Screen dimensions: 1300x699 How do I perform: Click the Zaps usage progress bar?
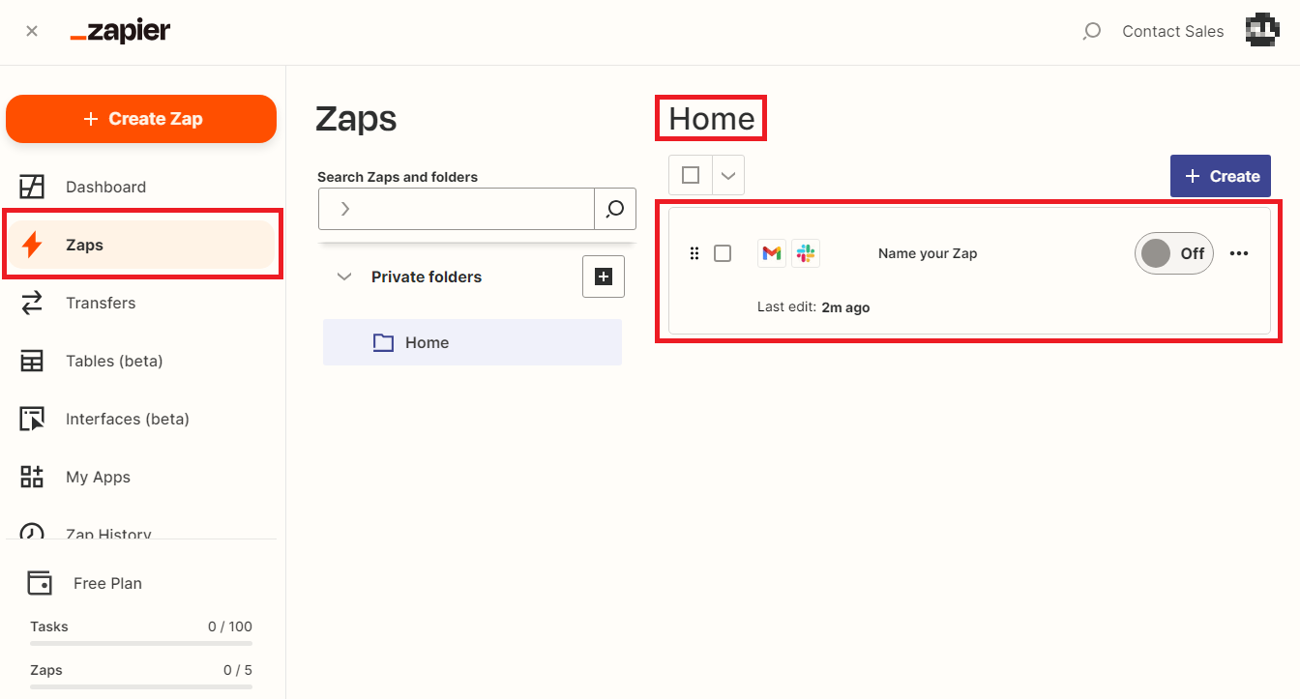coord(141,686)
